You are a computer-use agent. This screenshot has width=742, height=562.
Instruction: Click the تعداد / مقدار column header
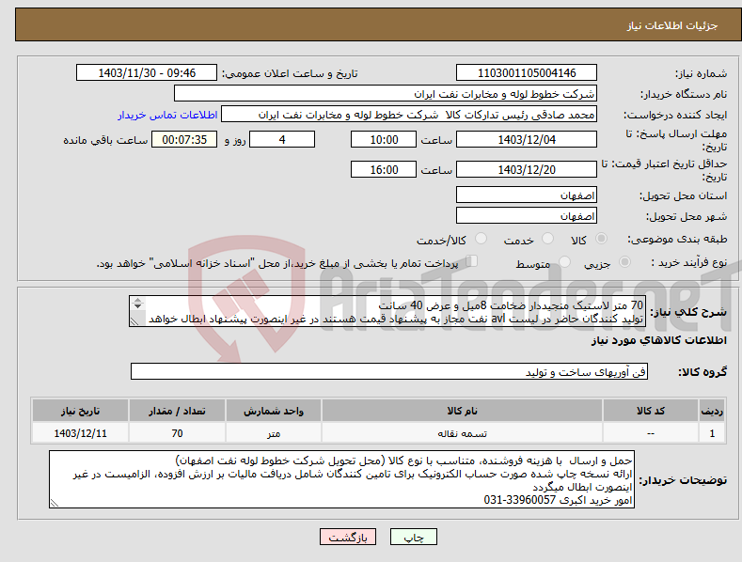(177, 411)
